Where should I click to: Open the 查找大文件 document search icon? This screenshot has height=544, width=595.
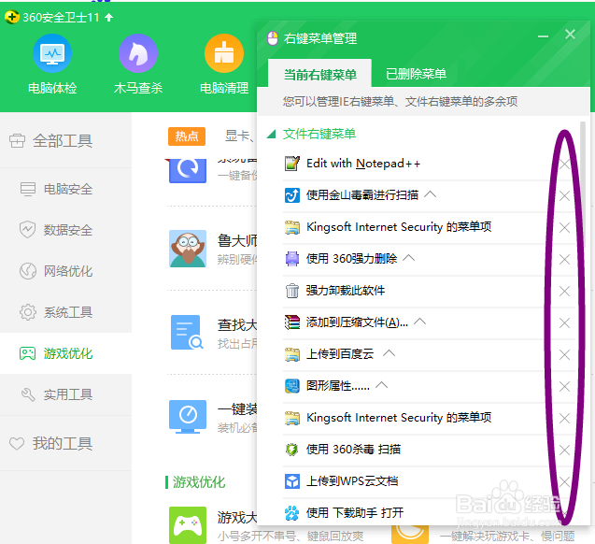(188, 332)
